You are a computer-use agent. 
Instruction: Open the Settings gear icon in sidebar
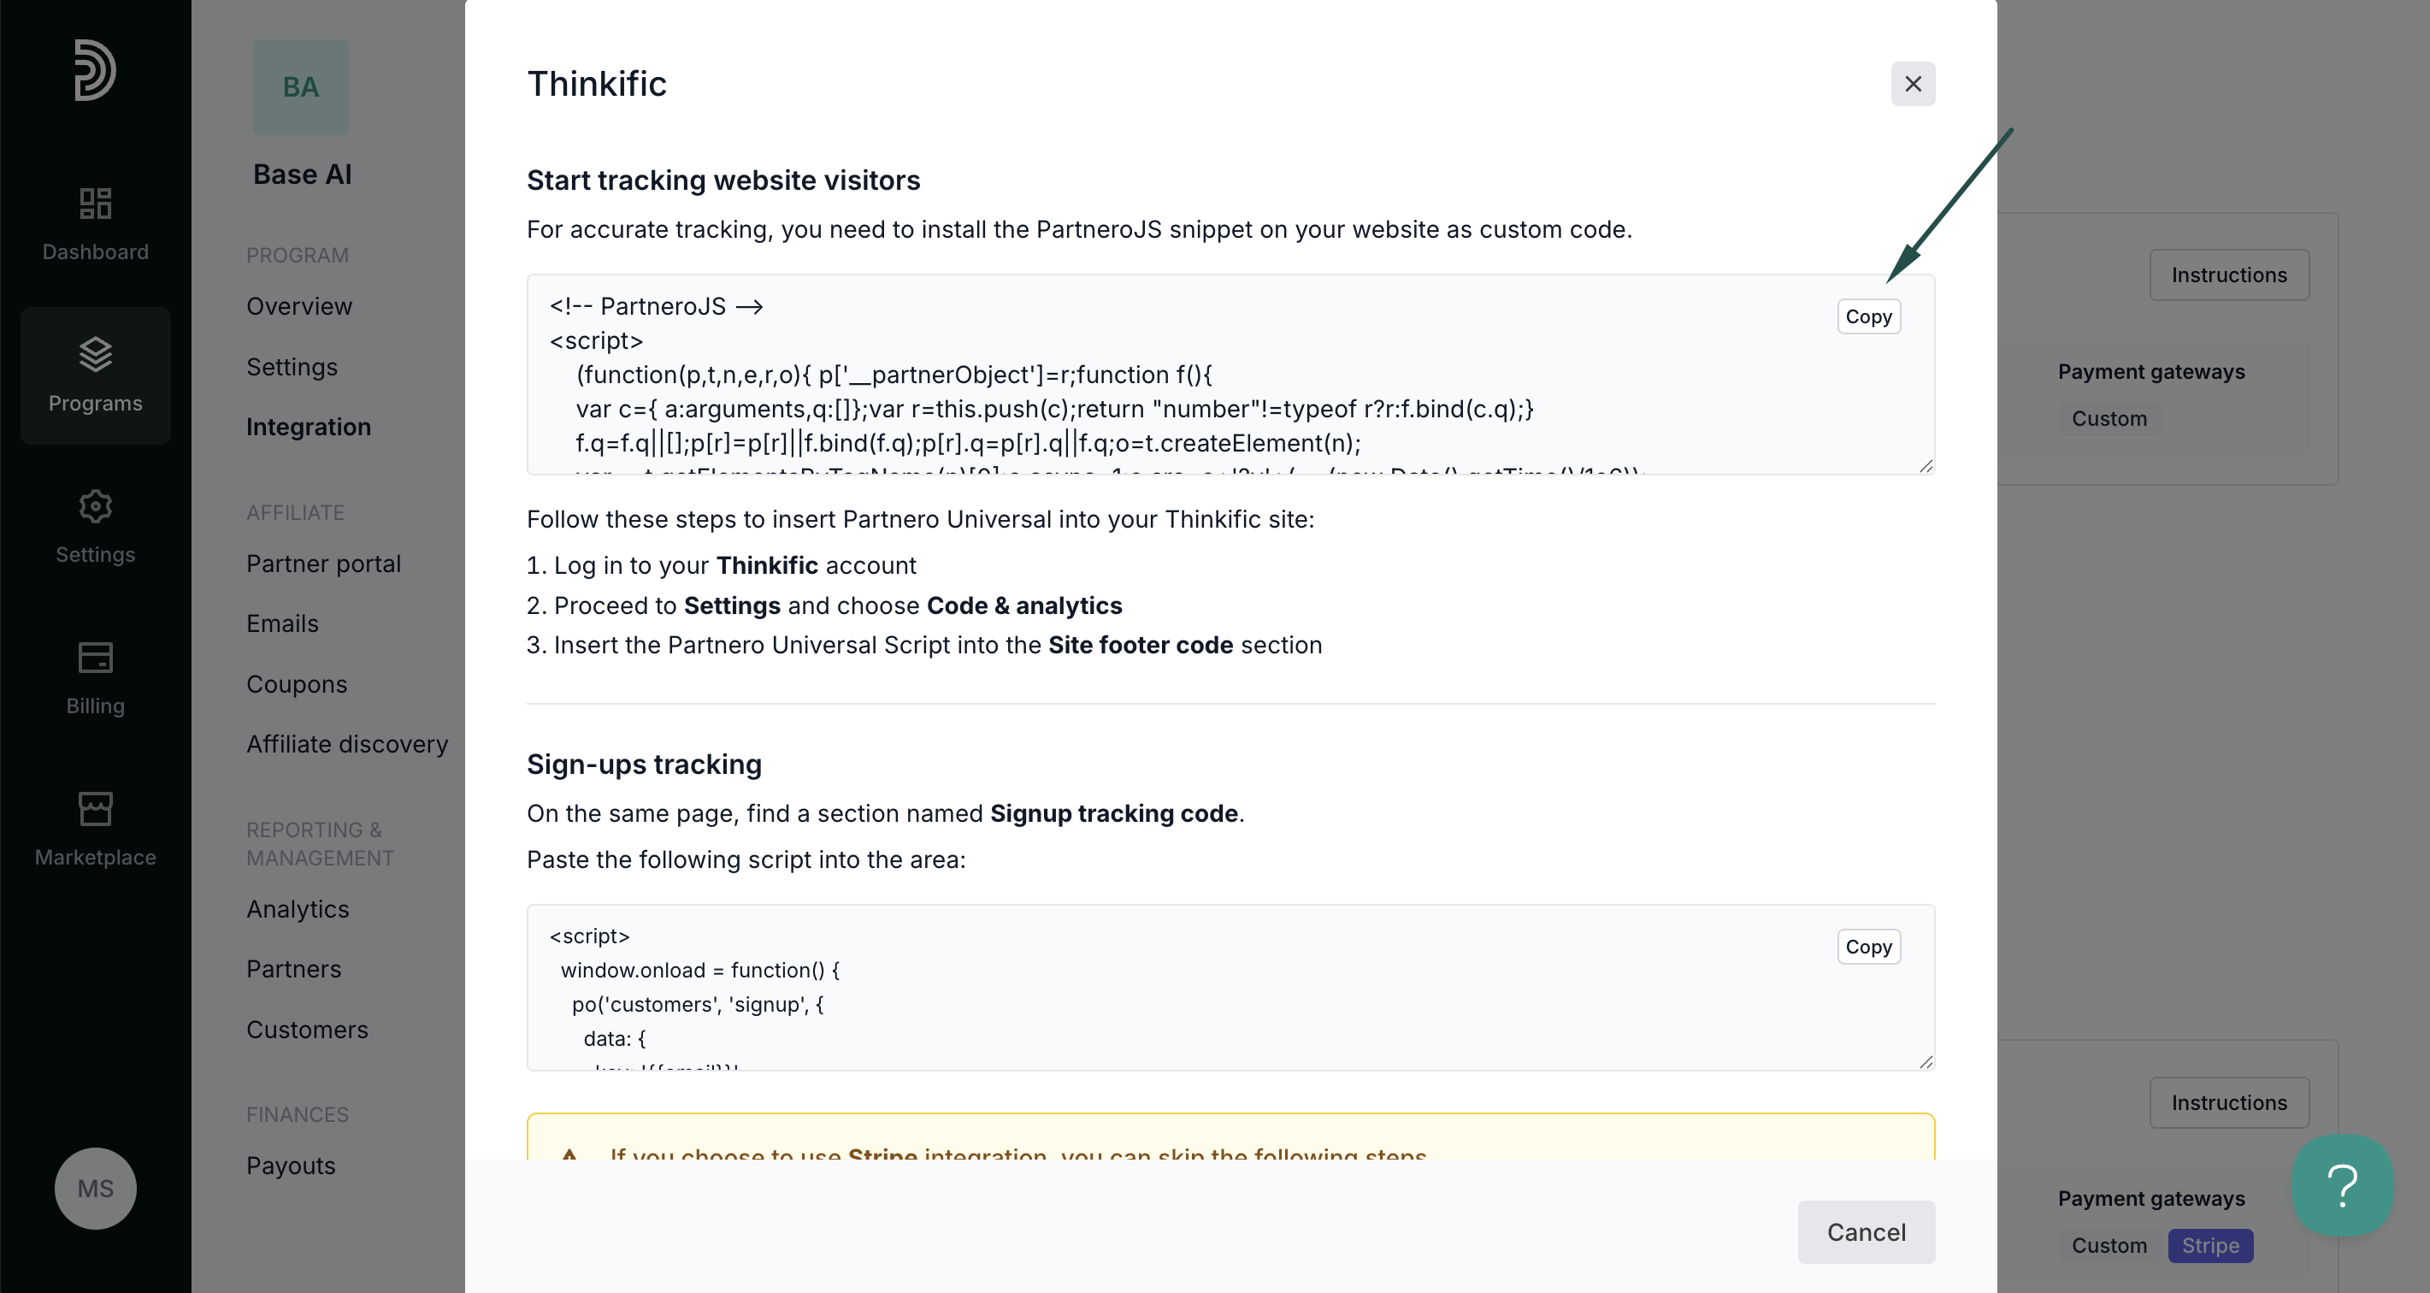pos(95,507)
